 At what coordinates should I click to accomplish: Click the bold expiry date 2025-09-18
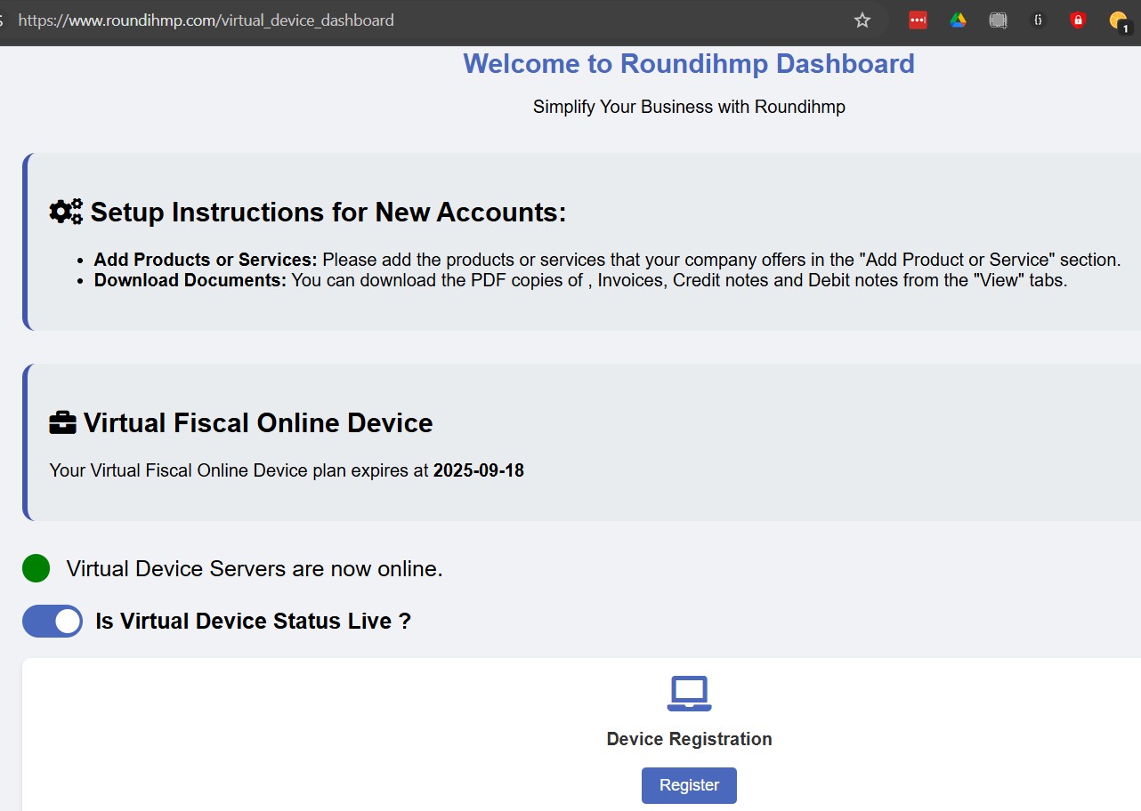[478, 470]
